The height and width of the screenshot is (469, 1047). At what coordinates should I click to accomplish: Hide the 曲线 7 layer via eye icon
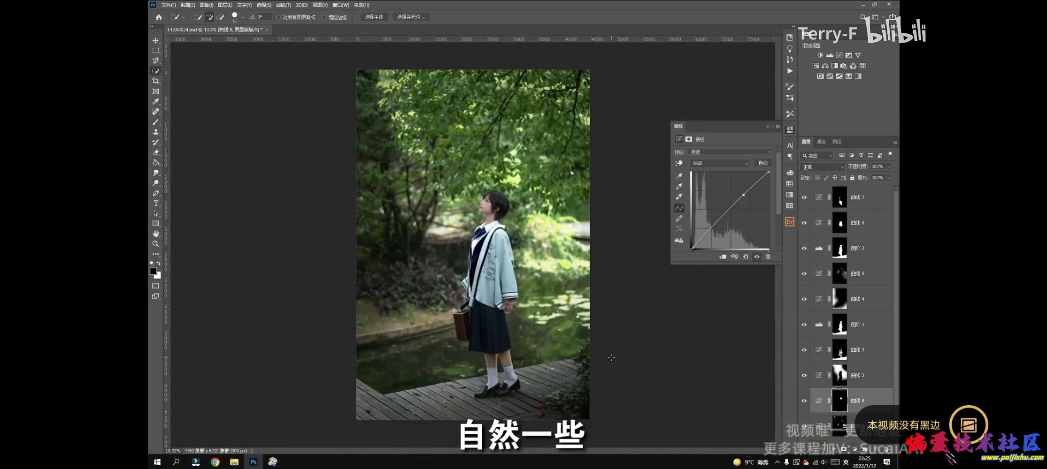point(804,197)
